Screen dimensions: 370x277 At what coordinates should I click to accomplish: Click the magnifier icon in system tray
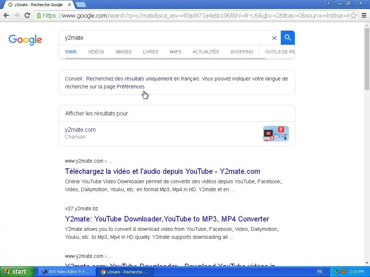pyautogui.click(x=344, y=272)
